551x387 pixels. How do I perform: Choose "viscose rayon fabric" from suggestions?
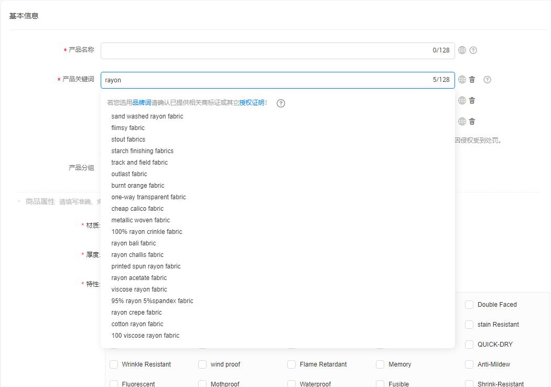click(139, 289)
